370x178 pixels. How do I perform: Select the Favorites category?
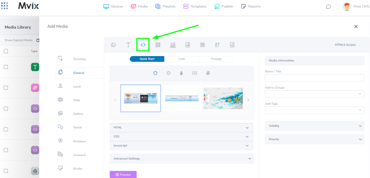point(80,59)
